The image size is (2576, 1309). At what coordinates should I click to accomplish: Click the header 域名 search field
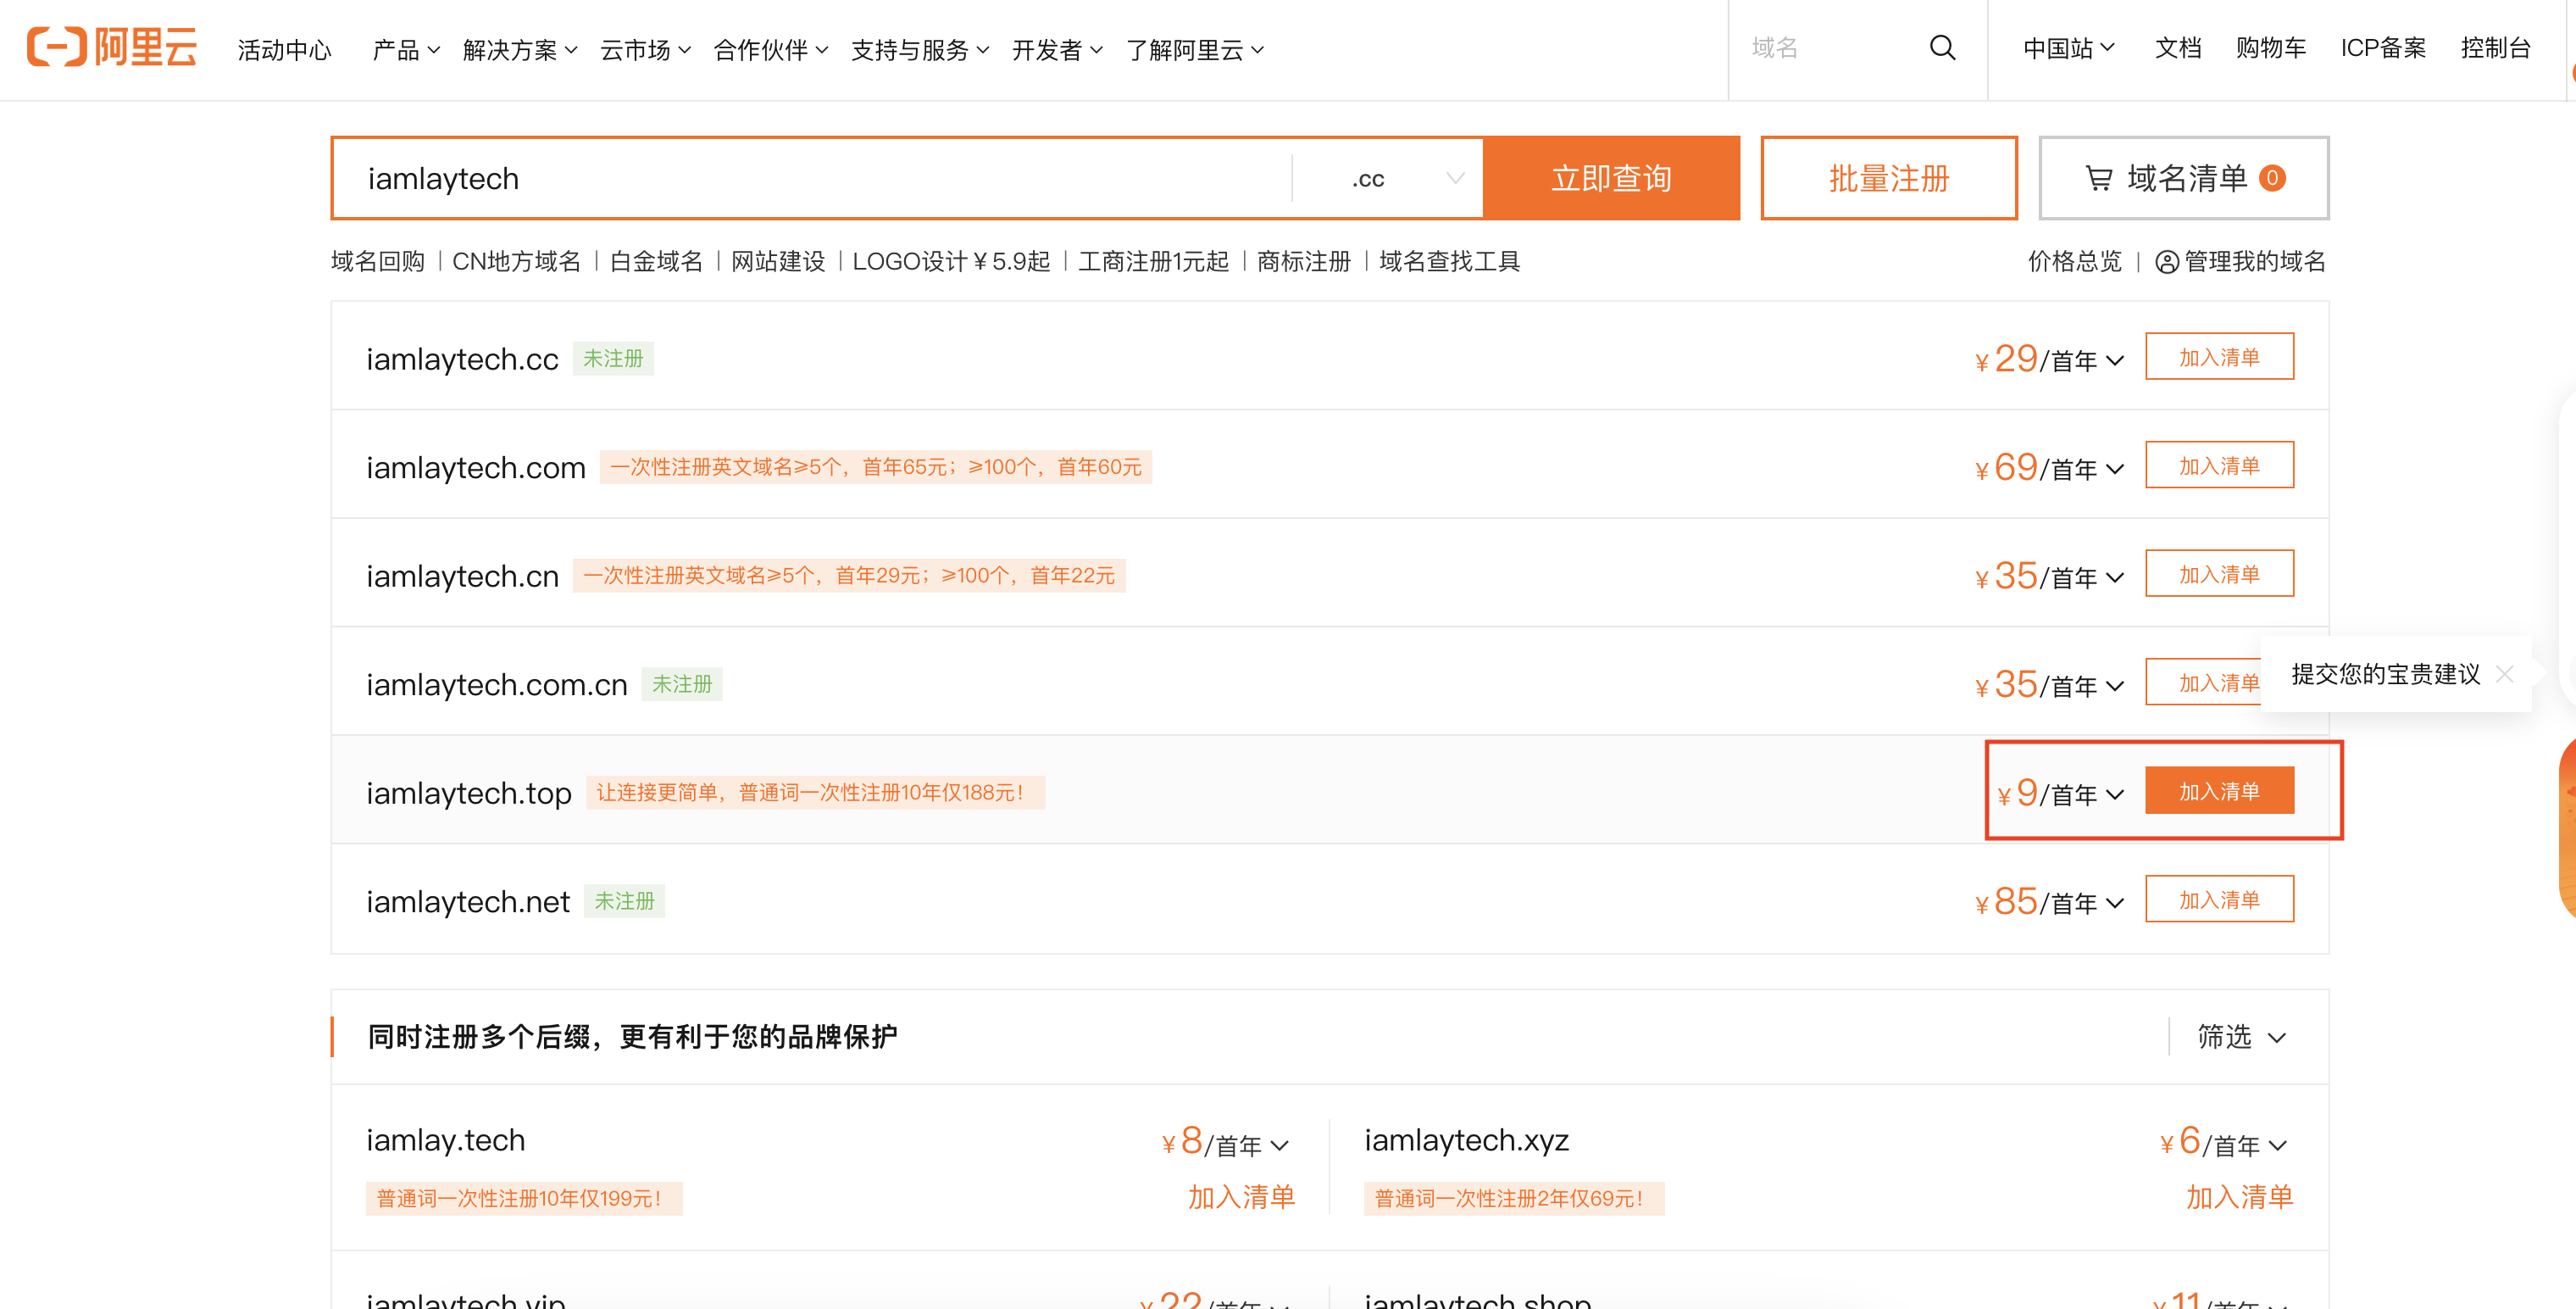[x=1830, y=47]
